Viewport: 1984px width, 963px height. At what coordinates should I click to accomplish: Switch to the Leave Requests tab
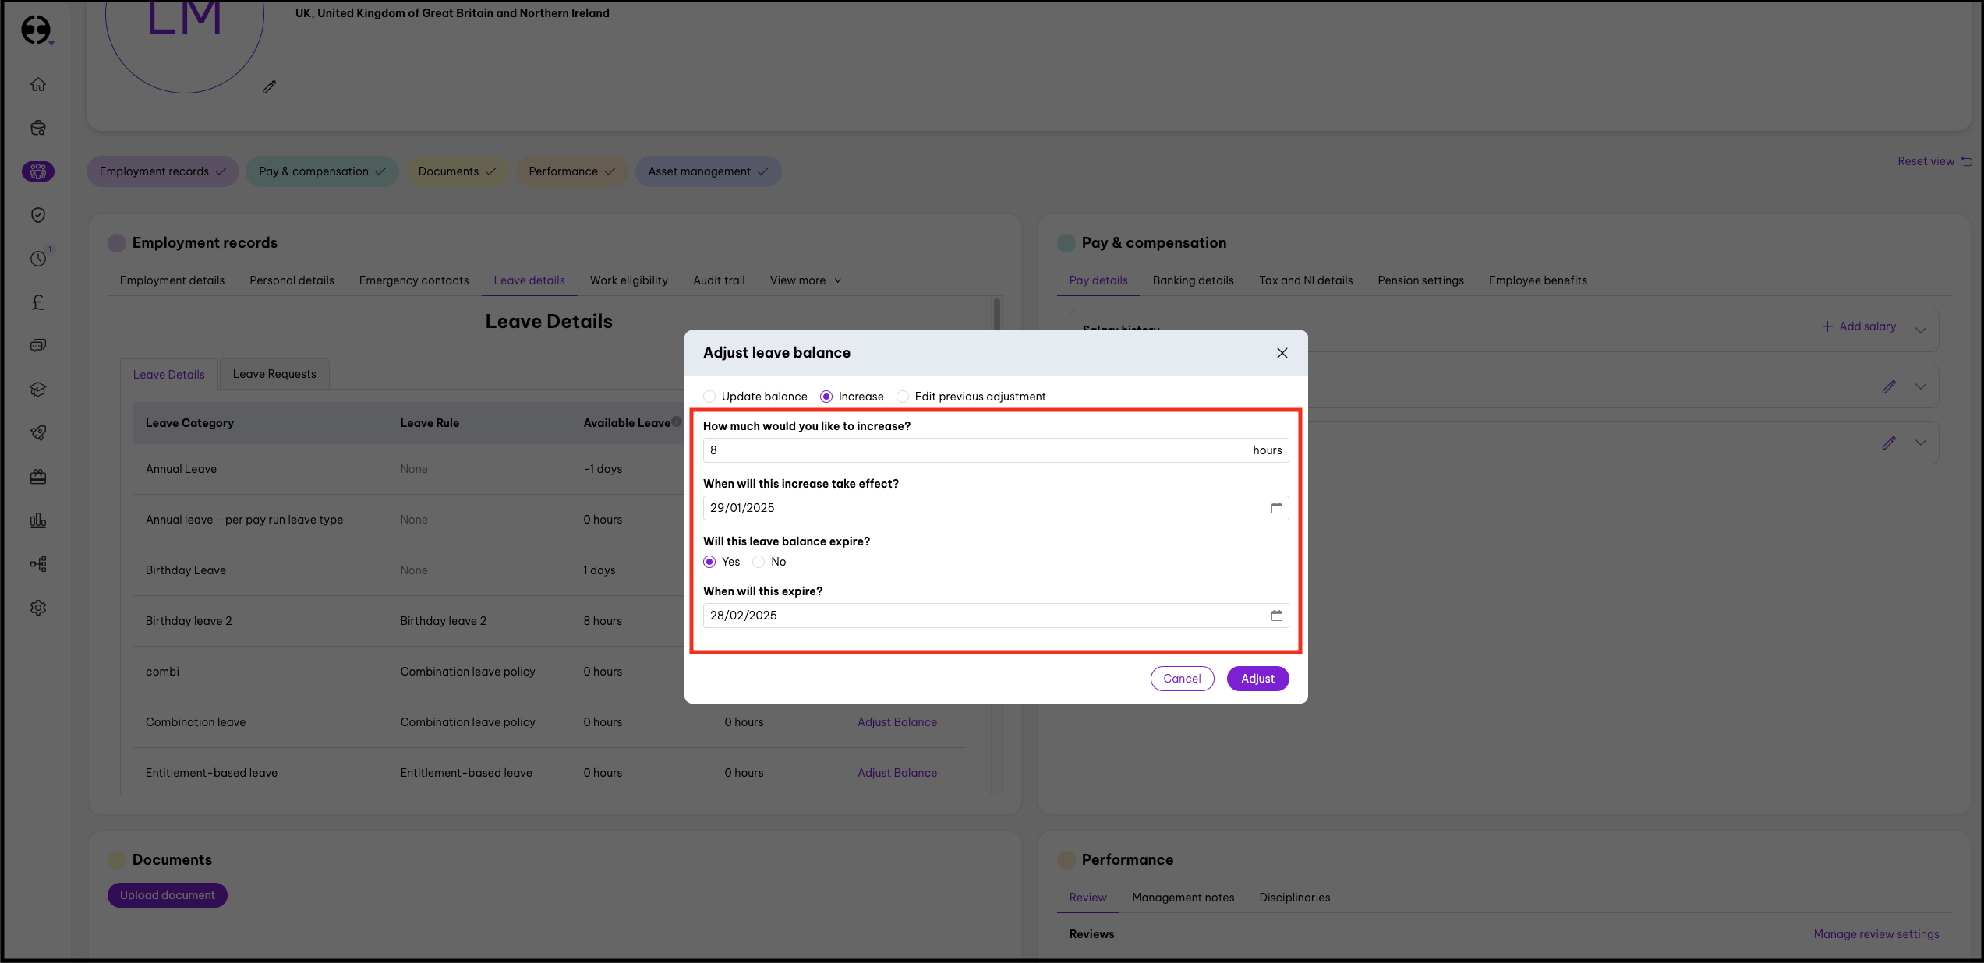coord(274,374)
